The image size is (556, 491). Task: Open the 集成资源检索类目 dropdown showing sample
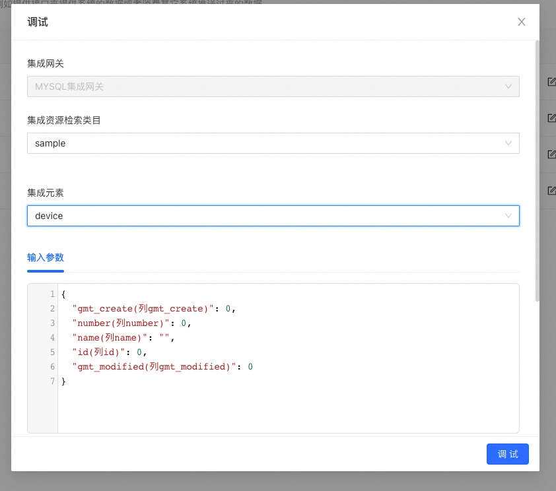pyautogui.click(x=264, y=143)
